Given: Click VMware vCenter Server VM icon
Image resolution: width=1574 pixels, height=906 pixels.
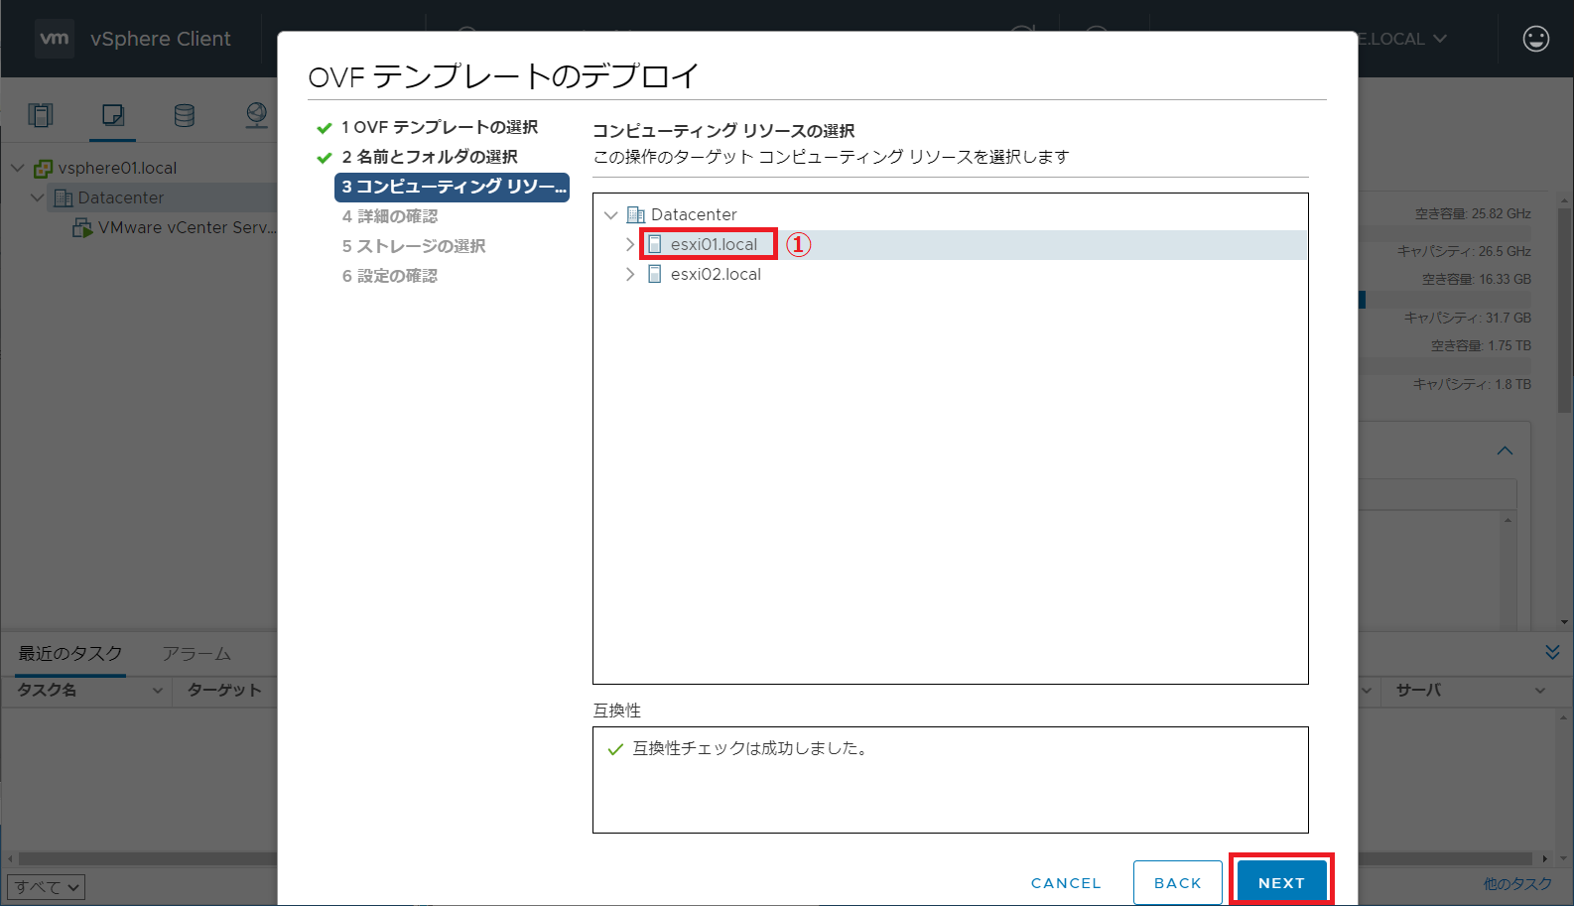Looking at the screenshot, I should coord(82,227).
